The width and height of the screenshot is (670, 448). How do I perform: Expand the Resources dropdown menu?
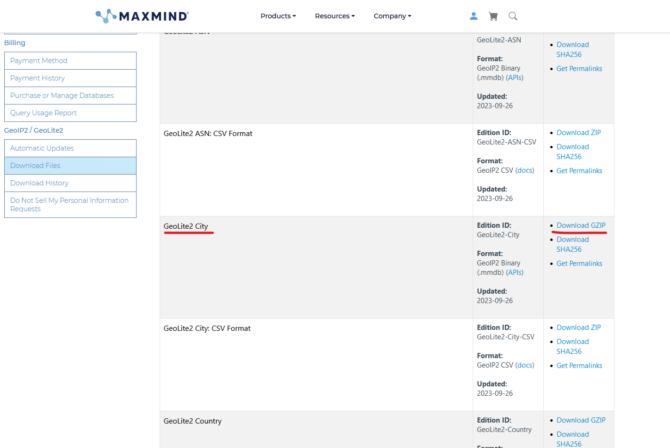[x=334, y=16]
